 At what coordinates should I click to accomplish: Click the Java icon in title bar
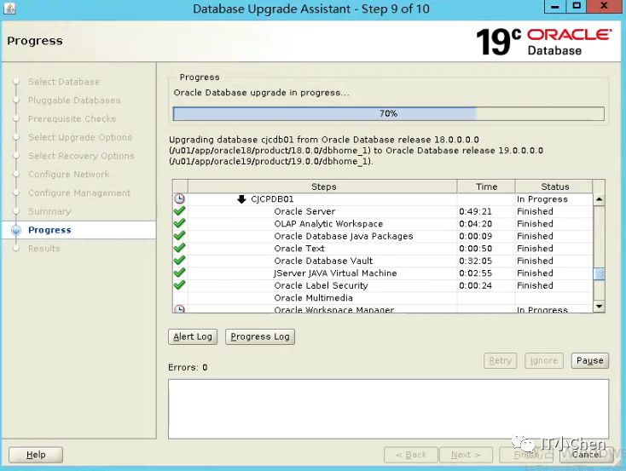9,8
